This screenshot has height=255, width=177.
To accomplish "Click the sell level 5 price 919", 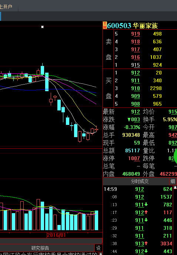I will 136,34.
